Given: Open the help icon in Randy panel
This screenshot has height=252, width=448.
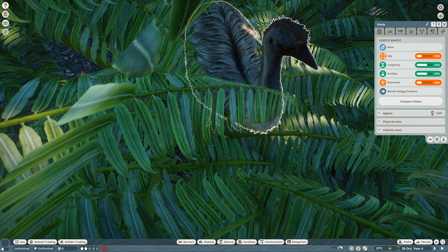Looking at the screenshot, I should click(x=433, y=24).
